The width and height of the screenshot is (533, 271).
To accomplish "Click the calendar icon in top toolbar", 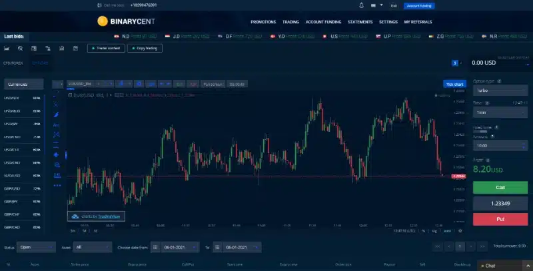I will pyautogui.click(x=75, y=48).
